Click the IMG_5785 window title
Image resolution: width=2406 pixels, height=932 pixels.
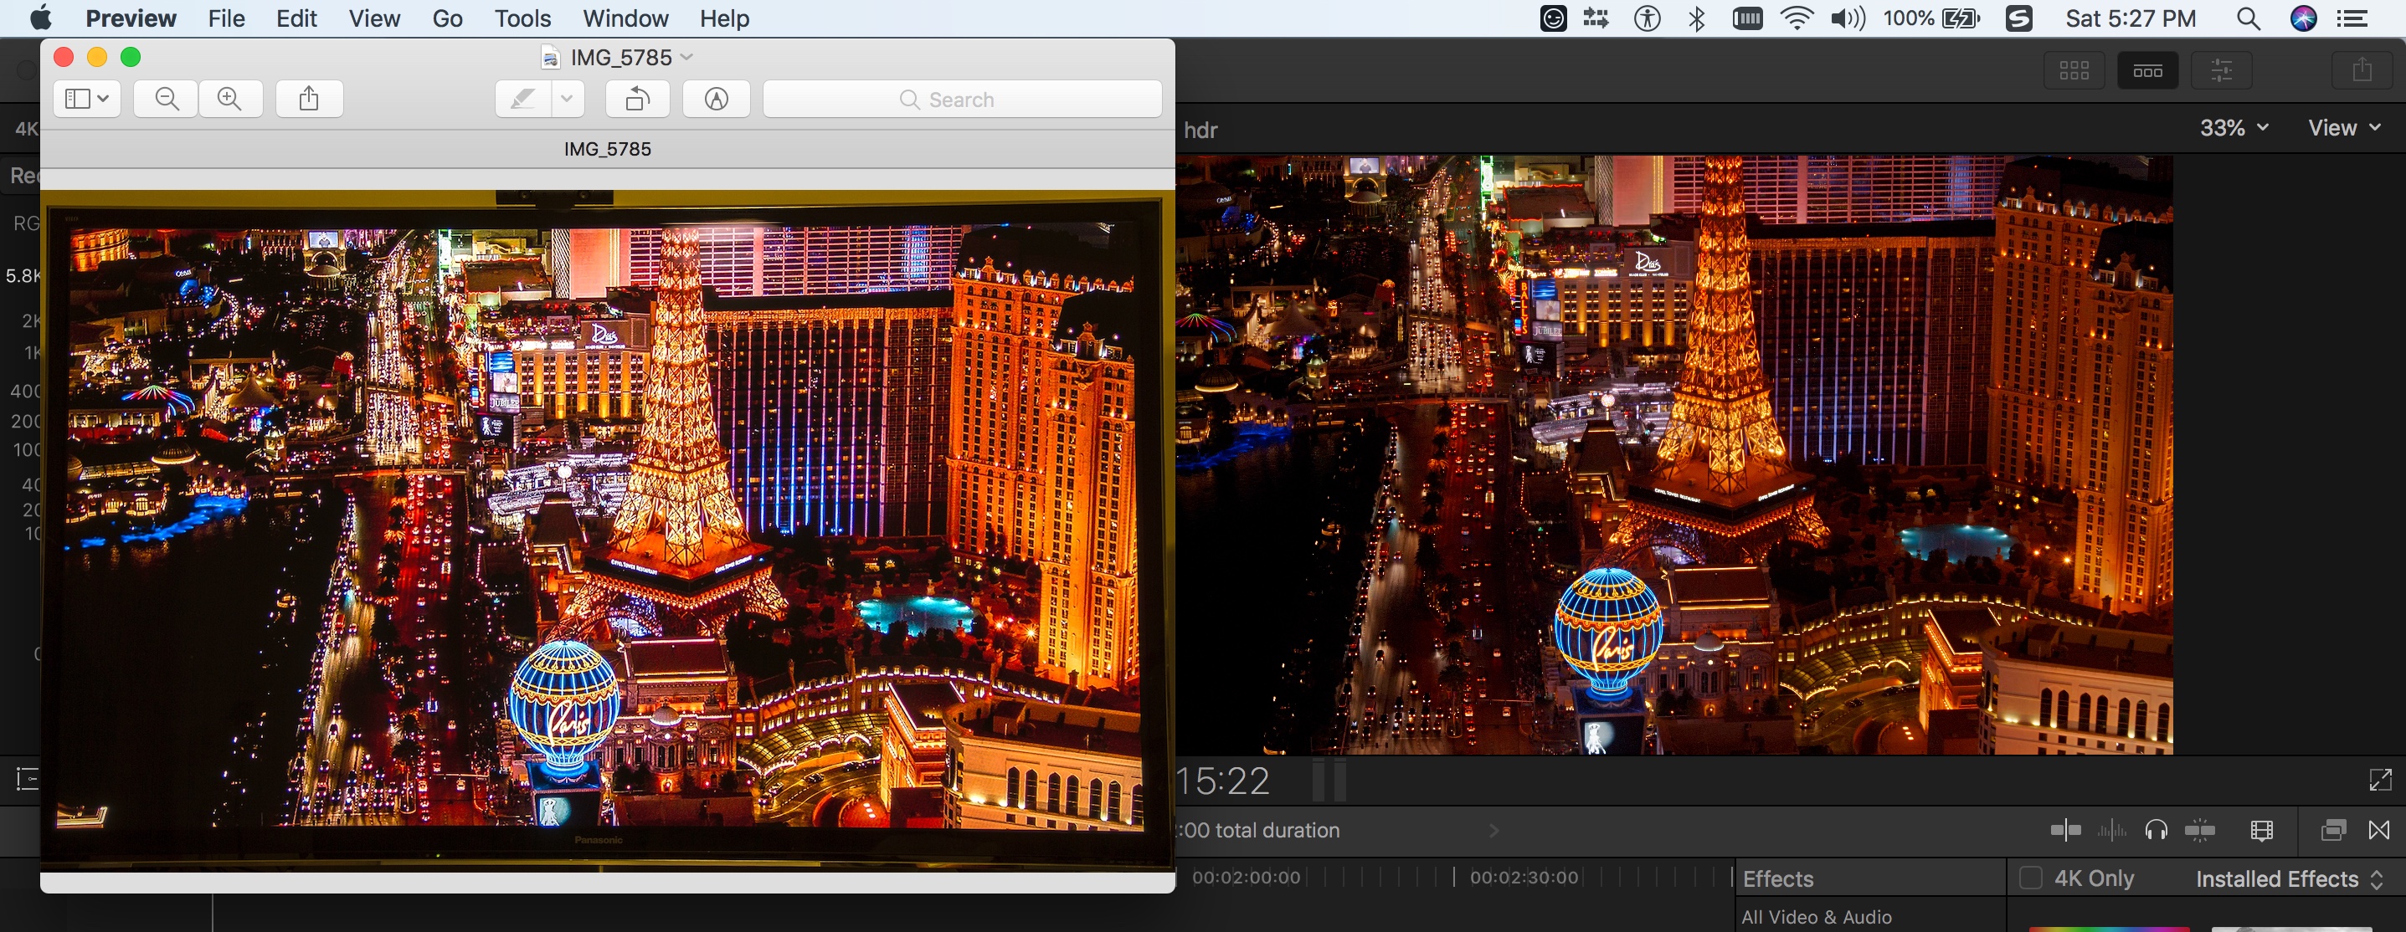pos(620,58)
